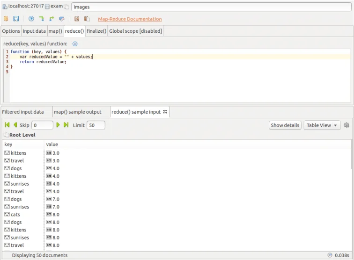Click the exam database label
The image size is (354, 260).
(x=57, y=6)
